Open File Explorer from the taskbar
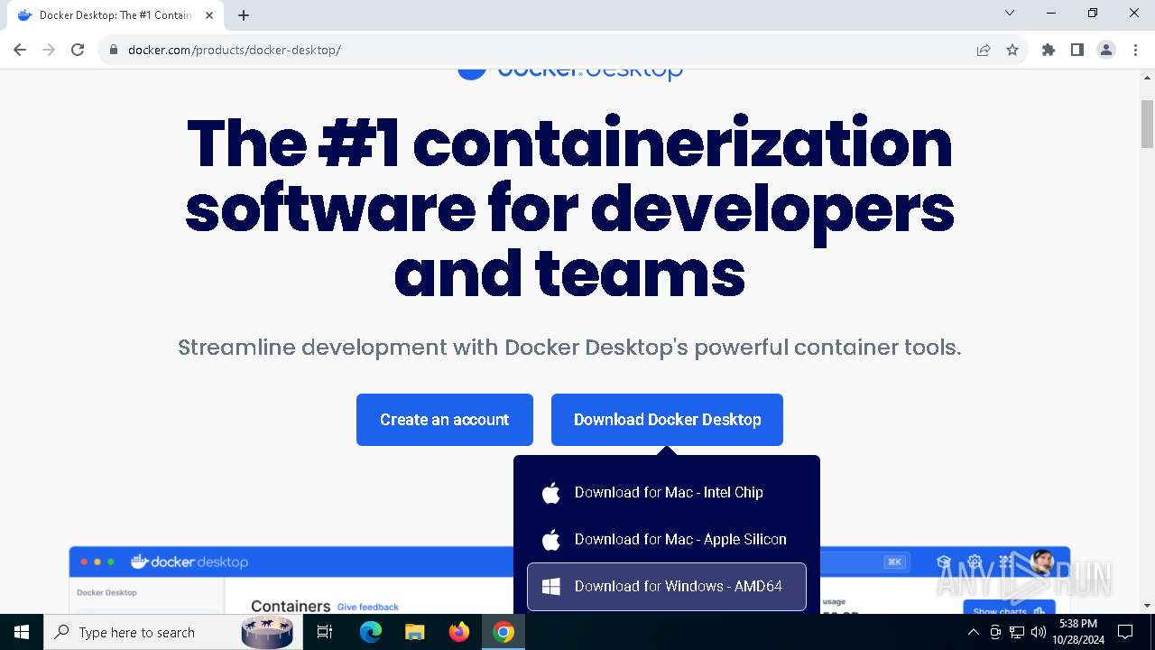 414,632
